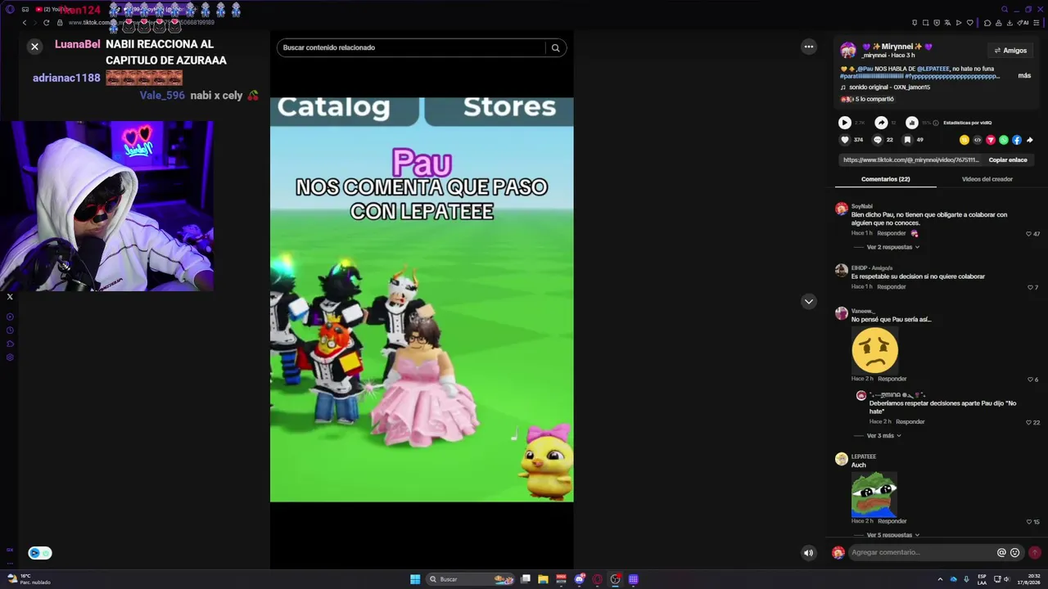This screenshot has width=1048, height=589.
Task: Reply to EIHDP's comment
Action: pos(892,287)
